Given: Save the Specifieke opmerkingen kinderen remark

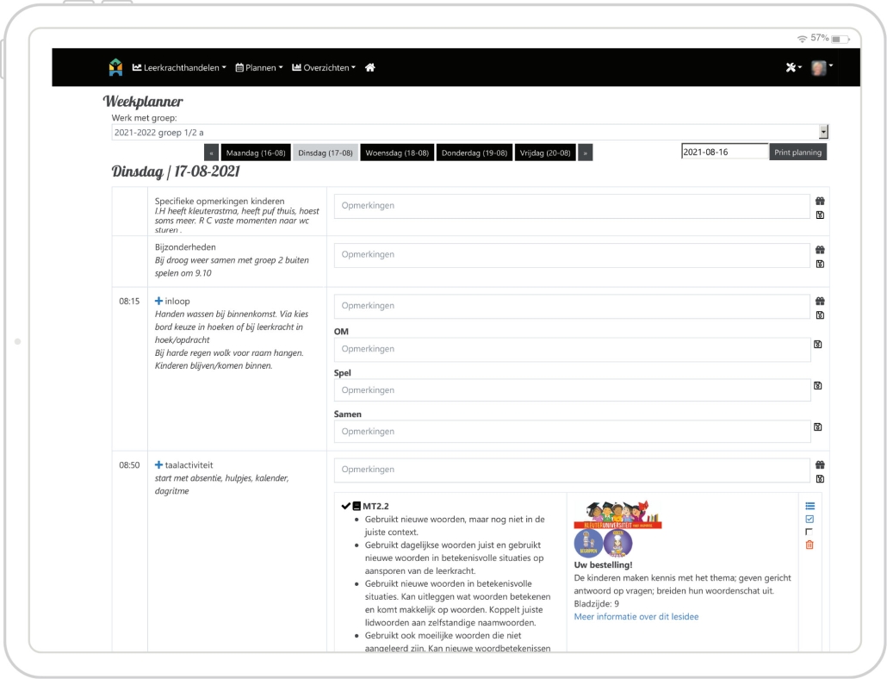Looking at the screenshot, I should (820, 215).
